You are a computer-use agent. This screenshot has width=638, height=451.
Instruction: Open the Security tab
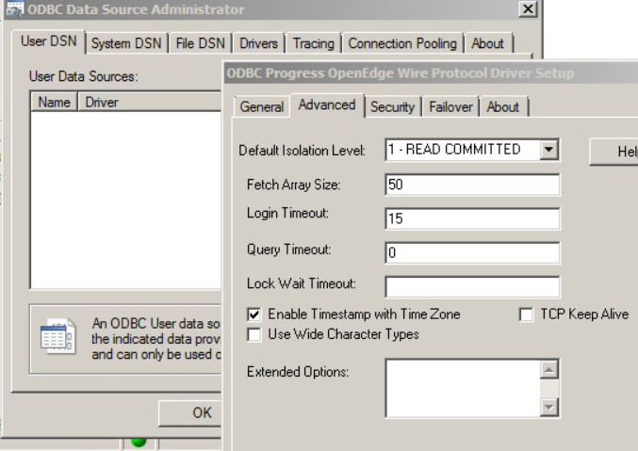click(392, 106)
